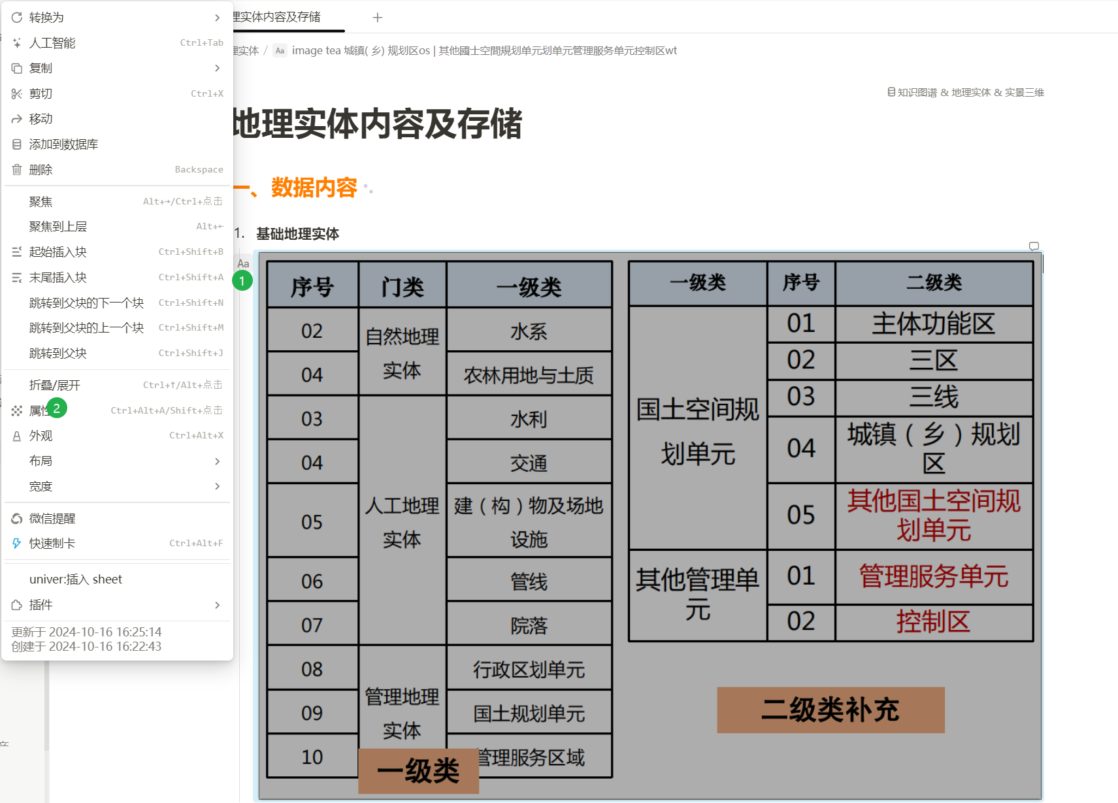The image size is (1118, 803).
Task: Click the geographic entity table image
Action: [649, 525]
